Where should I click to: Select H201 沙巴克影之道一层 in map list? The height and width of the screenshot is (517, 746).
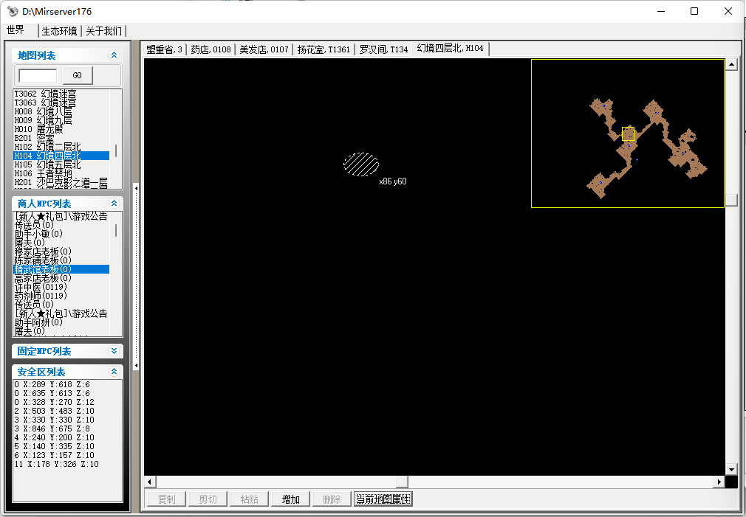[61, 182]
